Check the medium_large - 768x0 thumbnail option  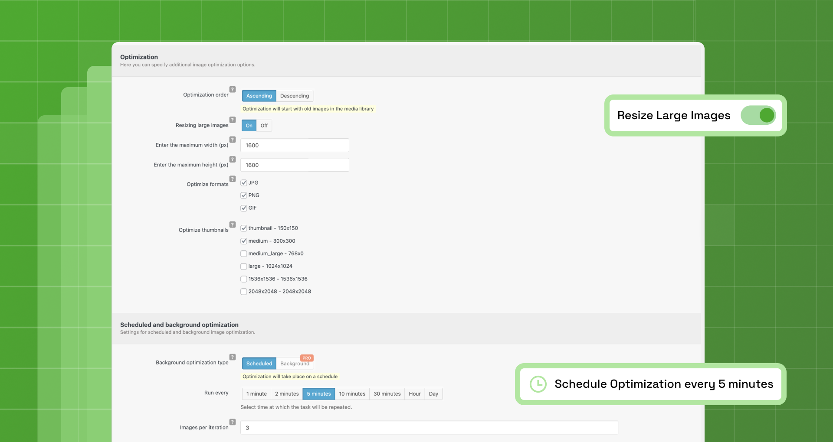(243, 253)
